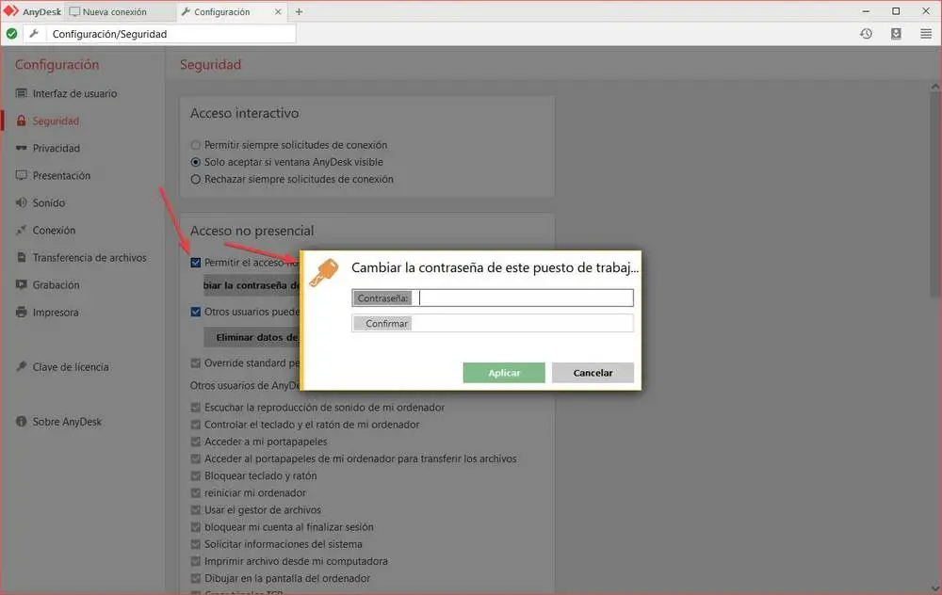Screen dimensions: 942x595
Task: Toggle Imprimir archivo desde mi computadora checkbox
Action: coord(195,561)
